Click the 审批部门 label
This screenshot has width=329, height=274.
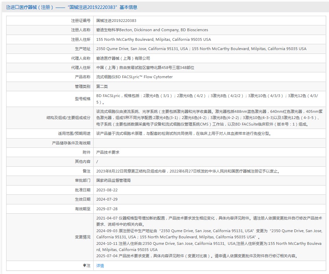[x=83, y=180]
